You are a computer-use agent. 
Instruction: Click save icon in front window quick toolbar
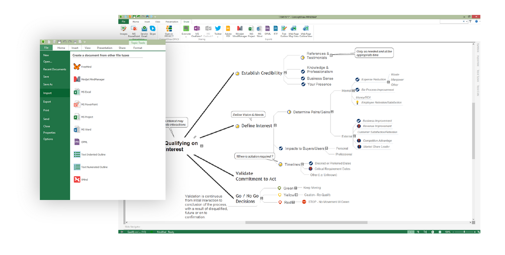[x=59, y=42]
